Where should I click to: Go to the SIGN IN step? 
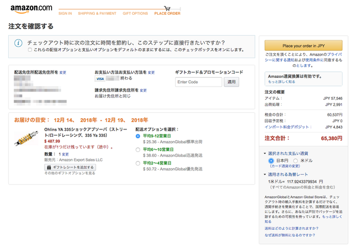point(65,14)
